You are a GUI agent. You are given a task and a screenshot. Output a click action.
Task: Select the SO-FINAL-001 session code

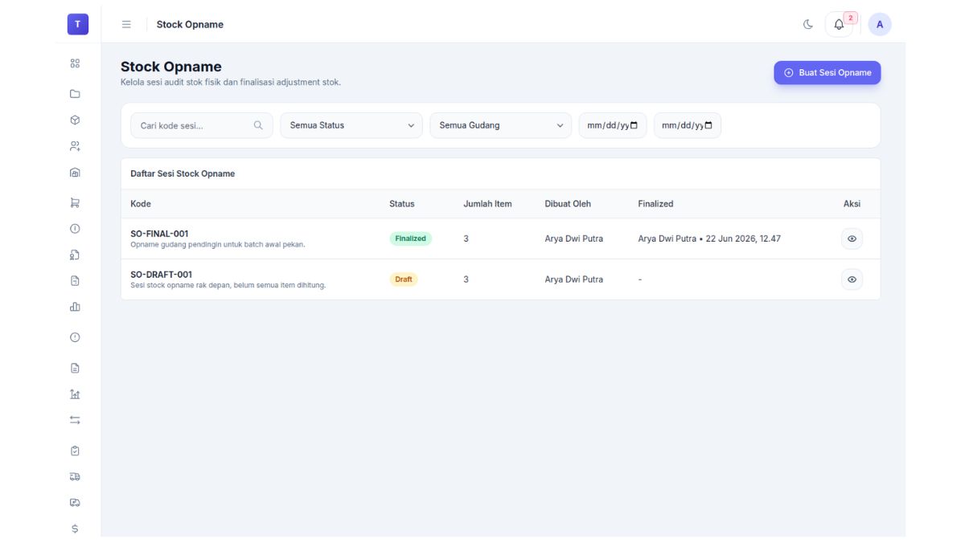click(159, 234)
